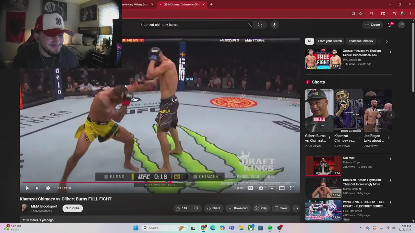Open MMA Bloodsport channel avatar
415x233 pixels.
pos(24,208)
